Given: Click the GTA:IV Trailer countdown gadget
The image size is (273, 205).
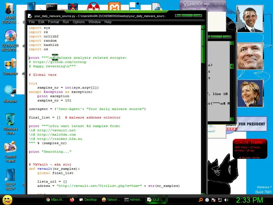Looking at the screenshot, I should pos(250,149).
